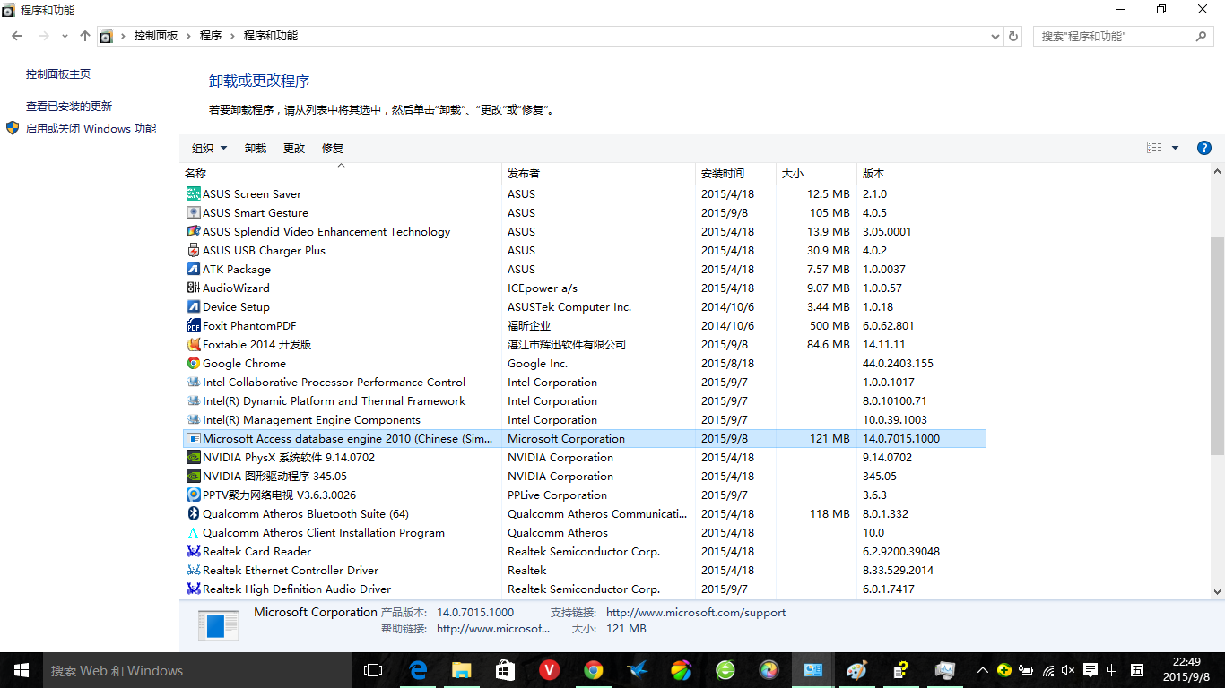Sort by the 名称 column header

click(341, 173)
